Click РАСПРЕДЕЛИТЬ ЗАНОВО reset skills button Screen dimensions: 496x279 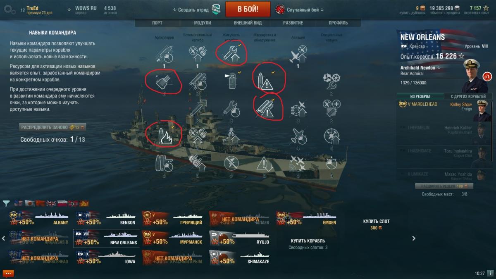point(53,127)
